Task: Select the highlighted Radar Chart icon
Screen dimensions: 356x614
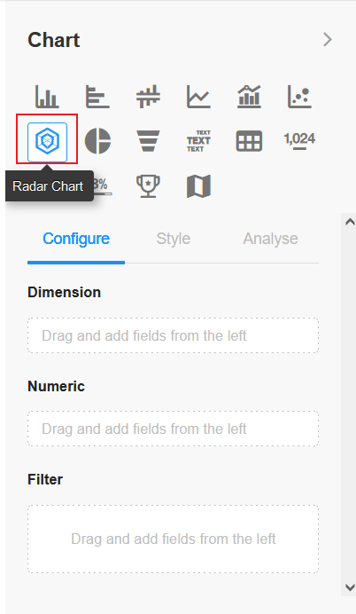Action: [x=47, y=142]
